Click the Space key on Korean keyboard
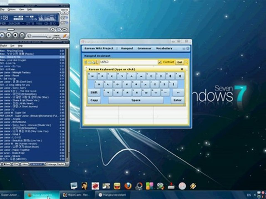Image resolution: width=266 pixels, height=199 pixels. (x=136, y=100)
